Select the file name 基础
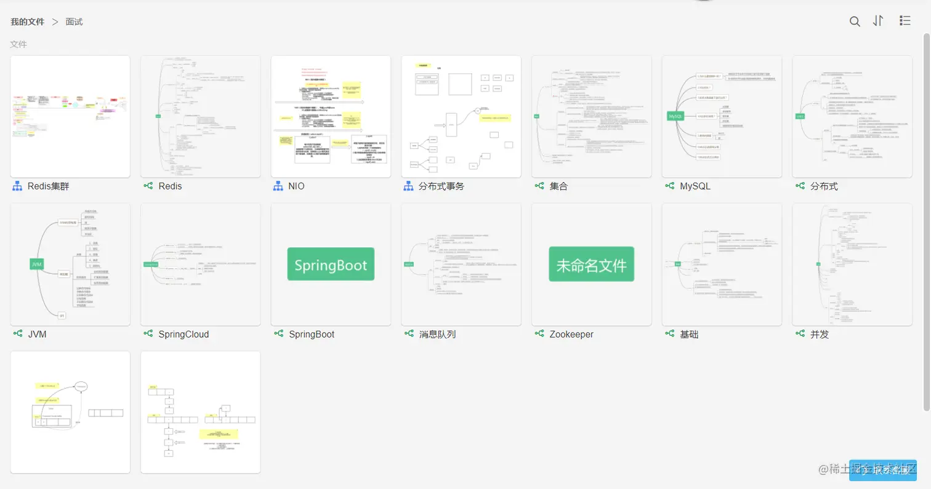Image resolution: width=931 pixels, height=489 pixels. tap(689, 334)
